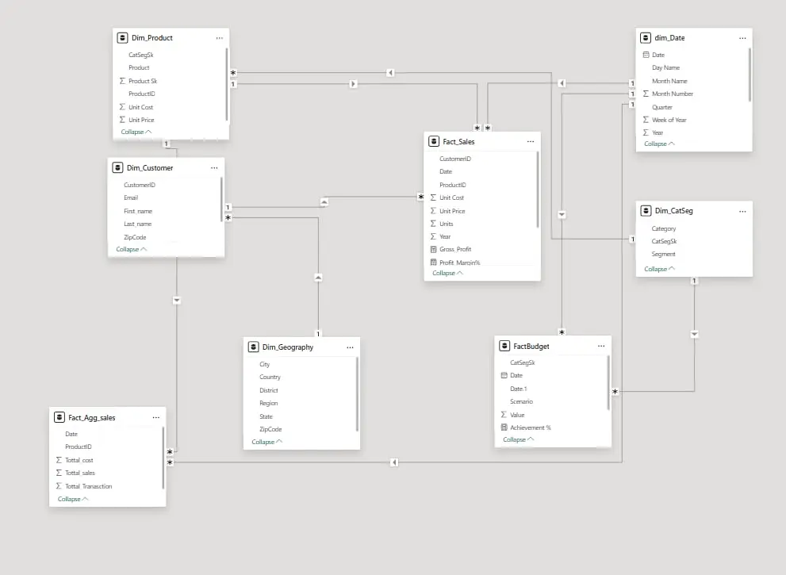Open more options for FactBudget table
This screenshot has height=575, width=786.
coord(601,346)
